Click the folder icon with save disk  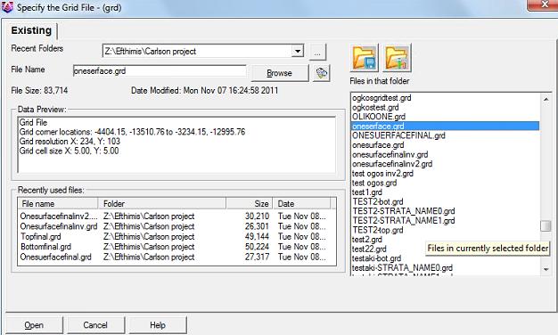coord(364,58)
